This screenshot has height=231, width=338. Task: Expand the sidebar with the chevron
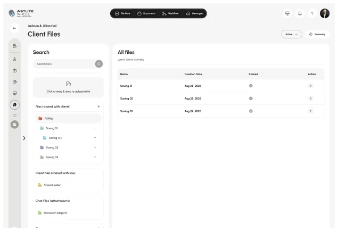(24, 138)
